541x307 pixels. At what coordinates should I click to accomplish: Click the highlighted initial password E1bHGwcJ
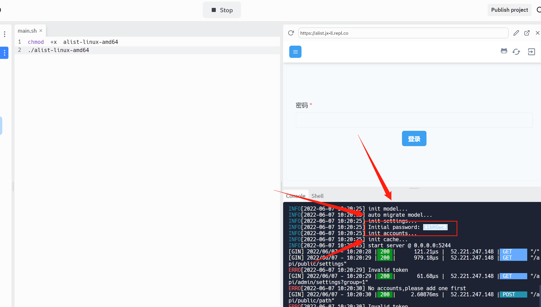click(x=435, y=227)
